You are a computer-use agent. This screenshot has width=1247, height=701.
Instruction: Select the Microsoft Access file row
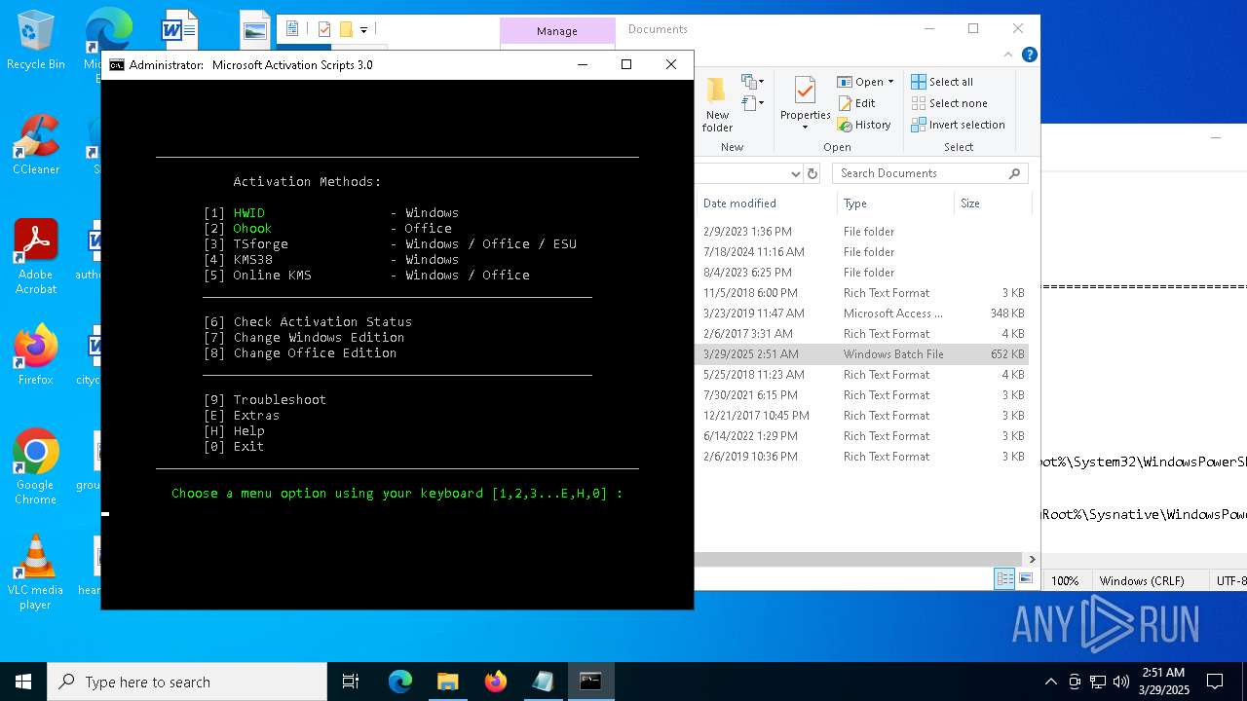(x=862, y=314)
